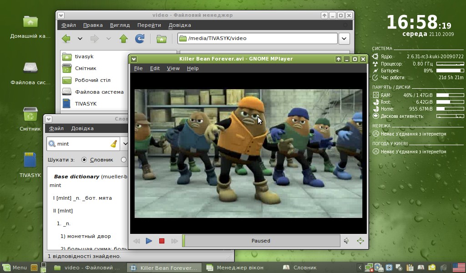Expand the location history dropdown
The height and width of the screenshot is (273, 466).
coord(344,38)
